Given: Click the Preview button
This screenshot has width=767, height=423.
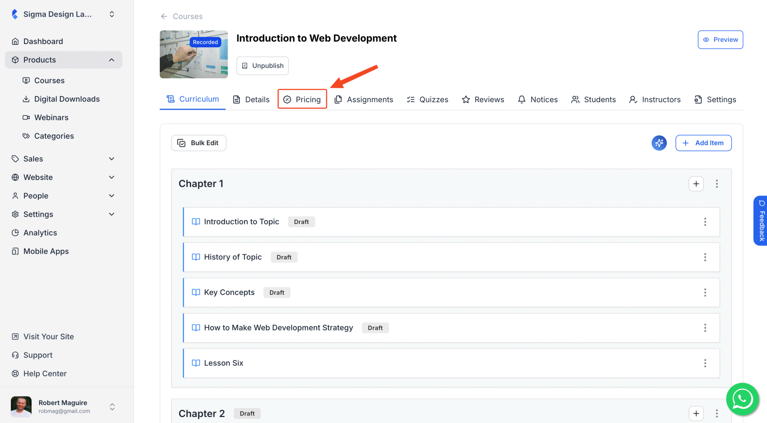Looking at the screenshot, I should (720, 39).
